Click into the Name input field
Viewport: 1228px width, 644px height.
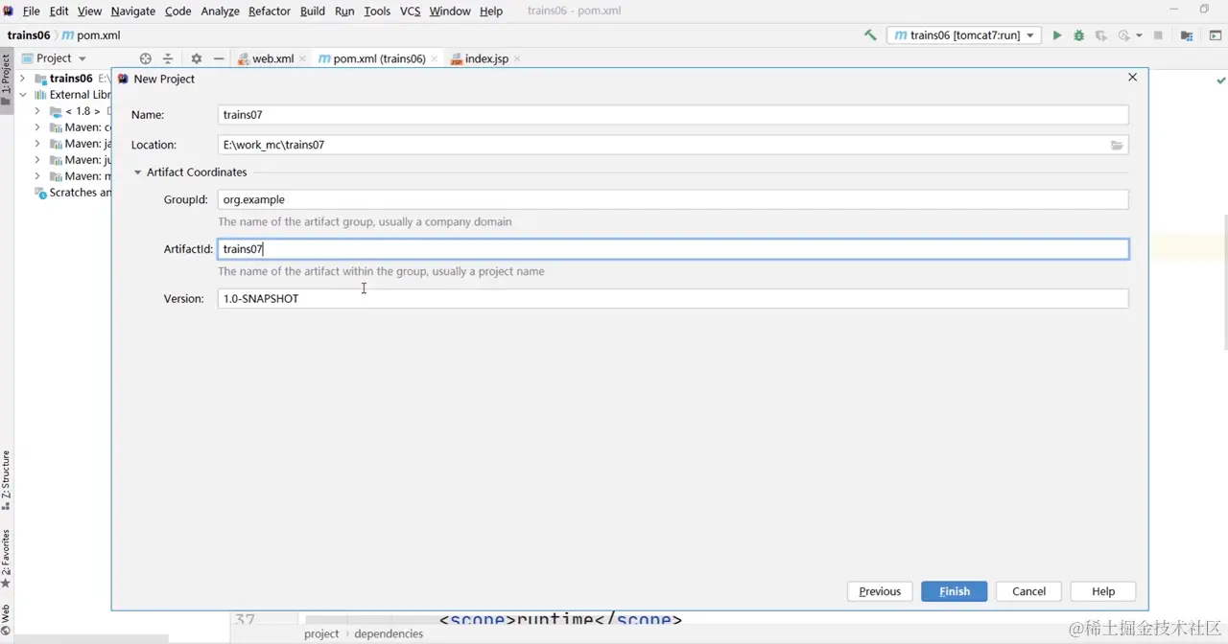point(673,115)
